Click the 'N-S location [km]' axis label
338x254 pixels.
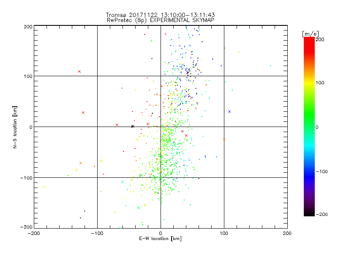[x=15, y=127]
